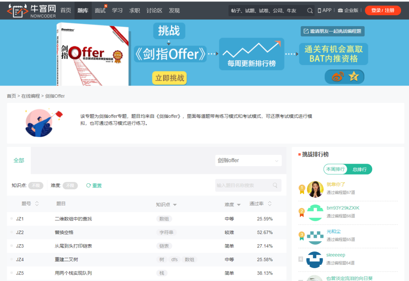Click the 链表 tag in the JZ3 row
This screenshot has width=409, height=281.
(164, 246)
